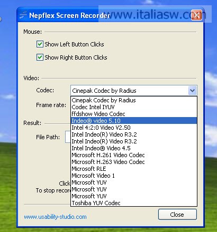Click the Nepflex app icon in title bar
Image resolution: width=217 pixels, height=232 pixels.
23,15
